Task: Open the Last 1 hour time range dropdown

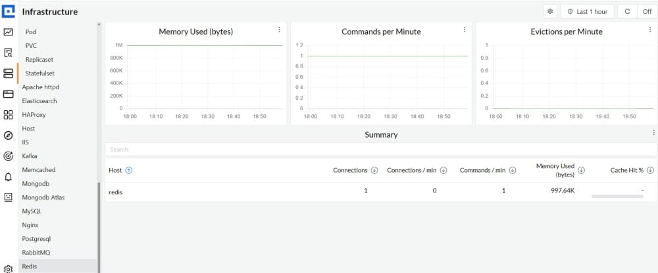Action: 588,11
